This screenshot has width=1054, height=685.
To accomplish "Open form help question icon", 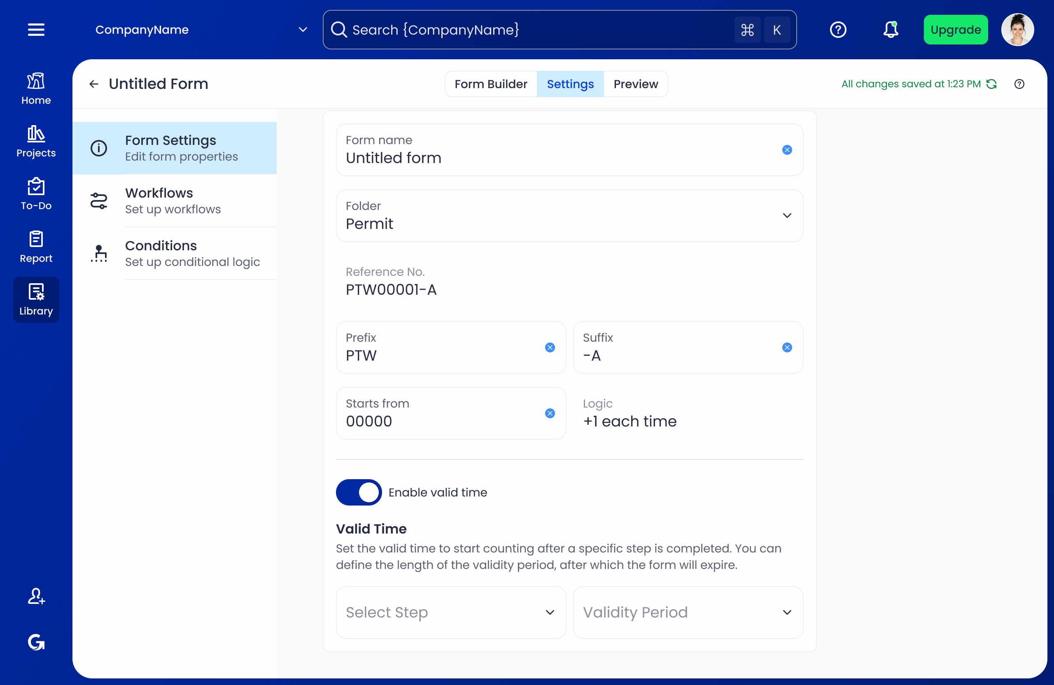I will pos(1019,84).
